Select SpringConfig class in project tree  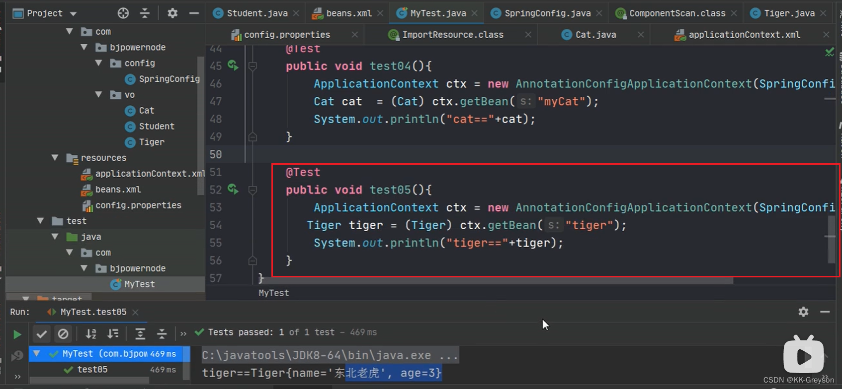tap(162, 79)
